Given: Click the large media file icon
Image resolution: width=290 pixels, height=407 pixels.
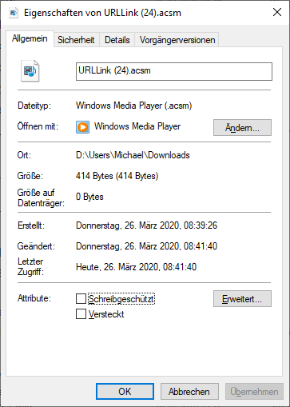Looking at the screenshot, I should [x=30, y=71].
